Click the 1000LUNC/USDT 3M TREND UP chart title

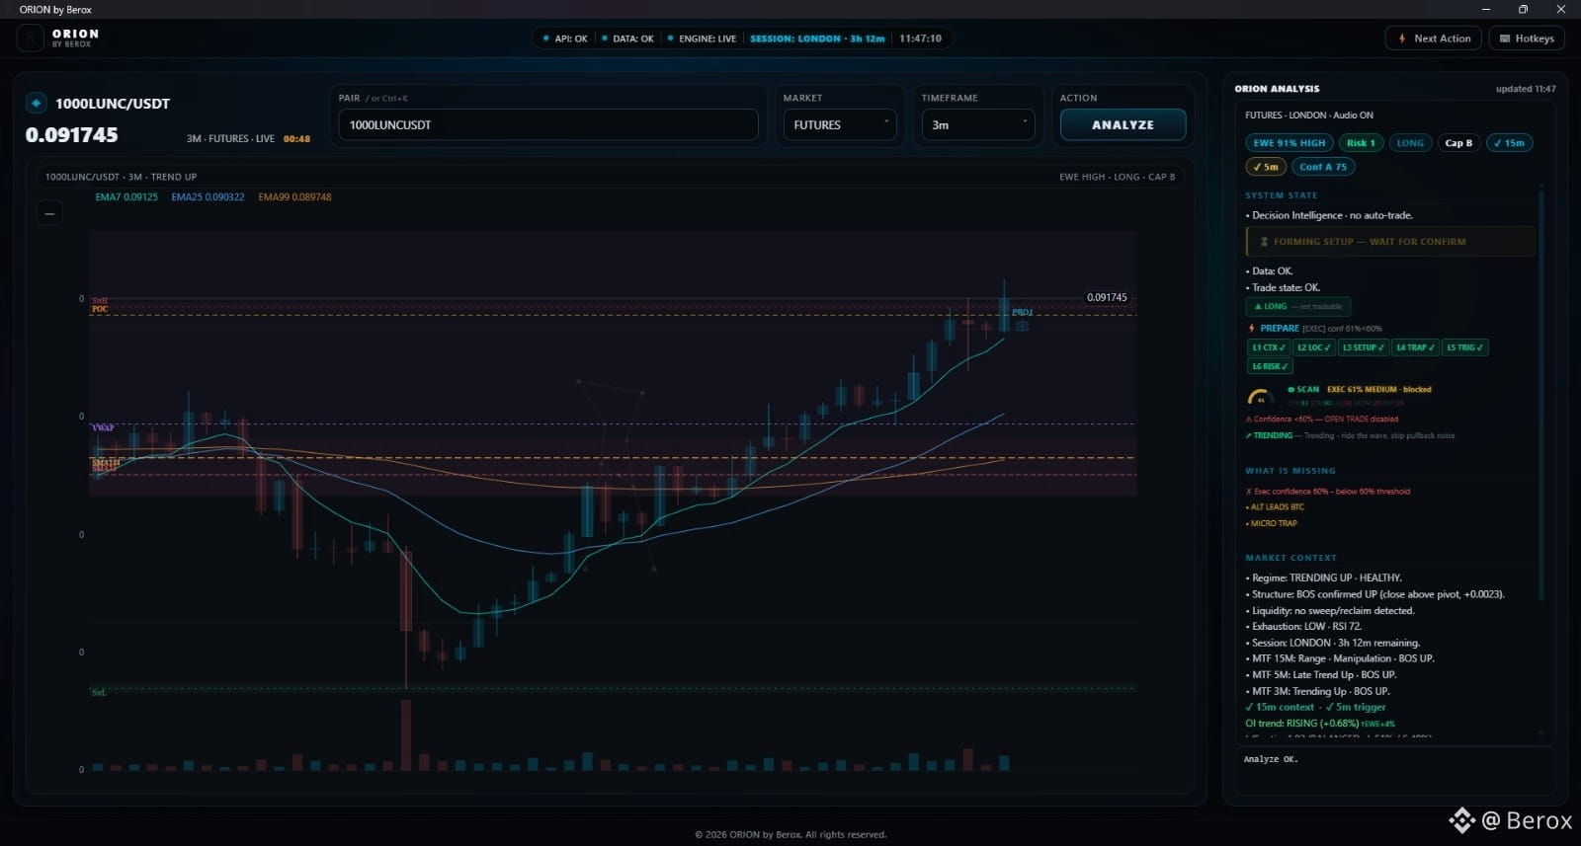(121, 177)
